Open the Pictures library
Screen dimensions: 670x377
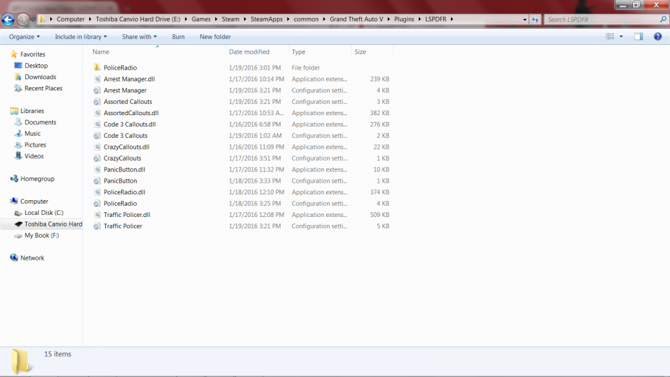pos(35,145)
